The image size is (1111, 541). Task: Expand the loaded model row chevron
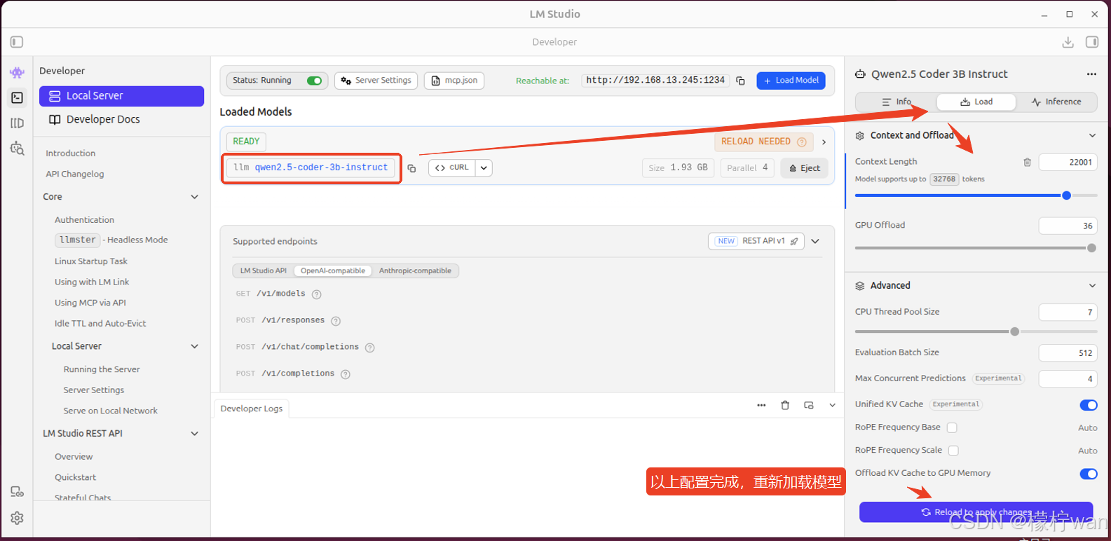coord(824,142)
